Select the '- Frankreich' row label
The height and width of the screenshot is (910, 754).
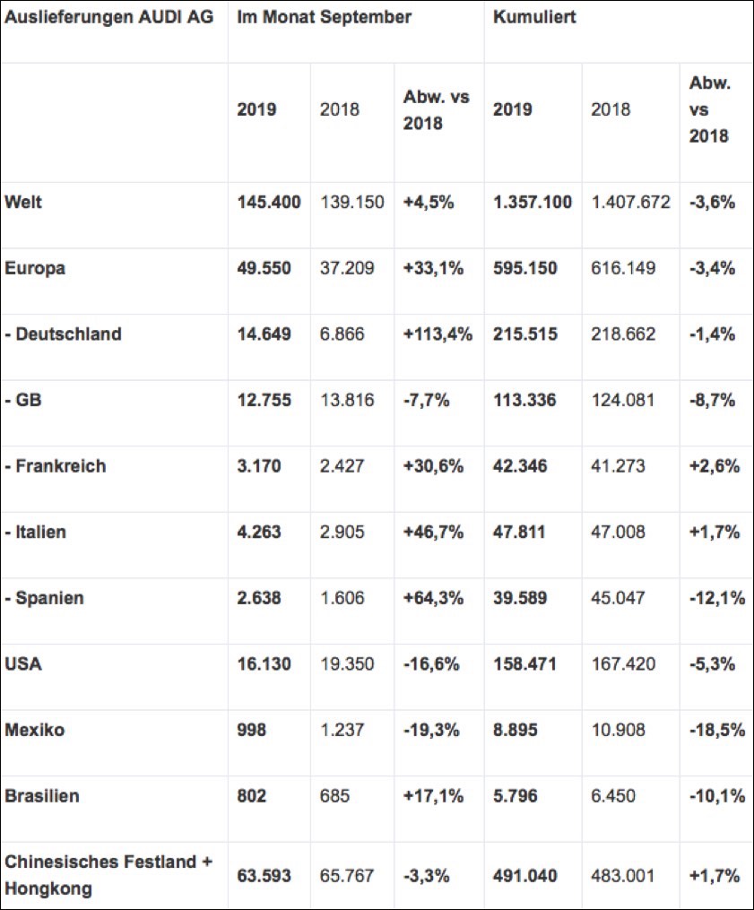(x=56, y=466)
